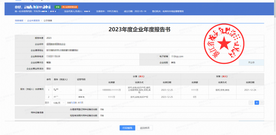Click the 不公示 cell beside 企业控股

pos(251,62)
